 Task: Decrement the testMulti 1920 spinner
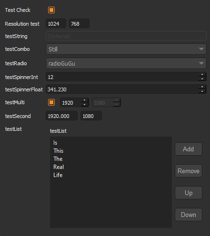click(x=84, y=105)
